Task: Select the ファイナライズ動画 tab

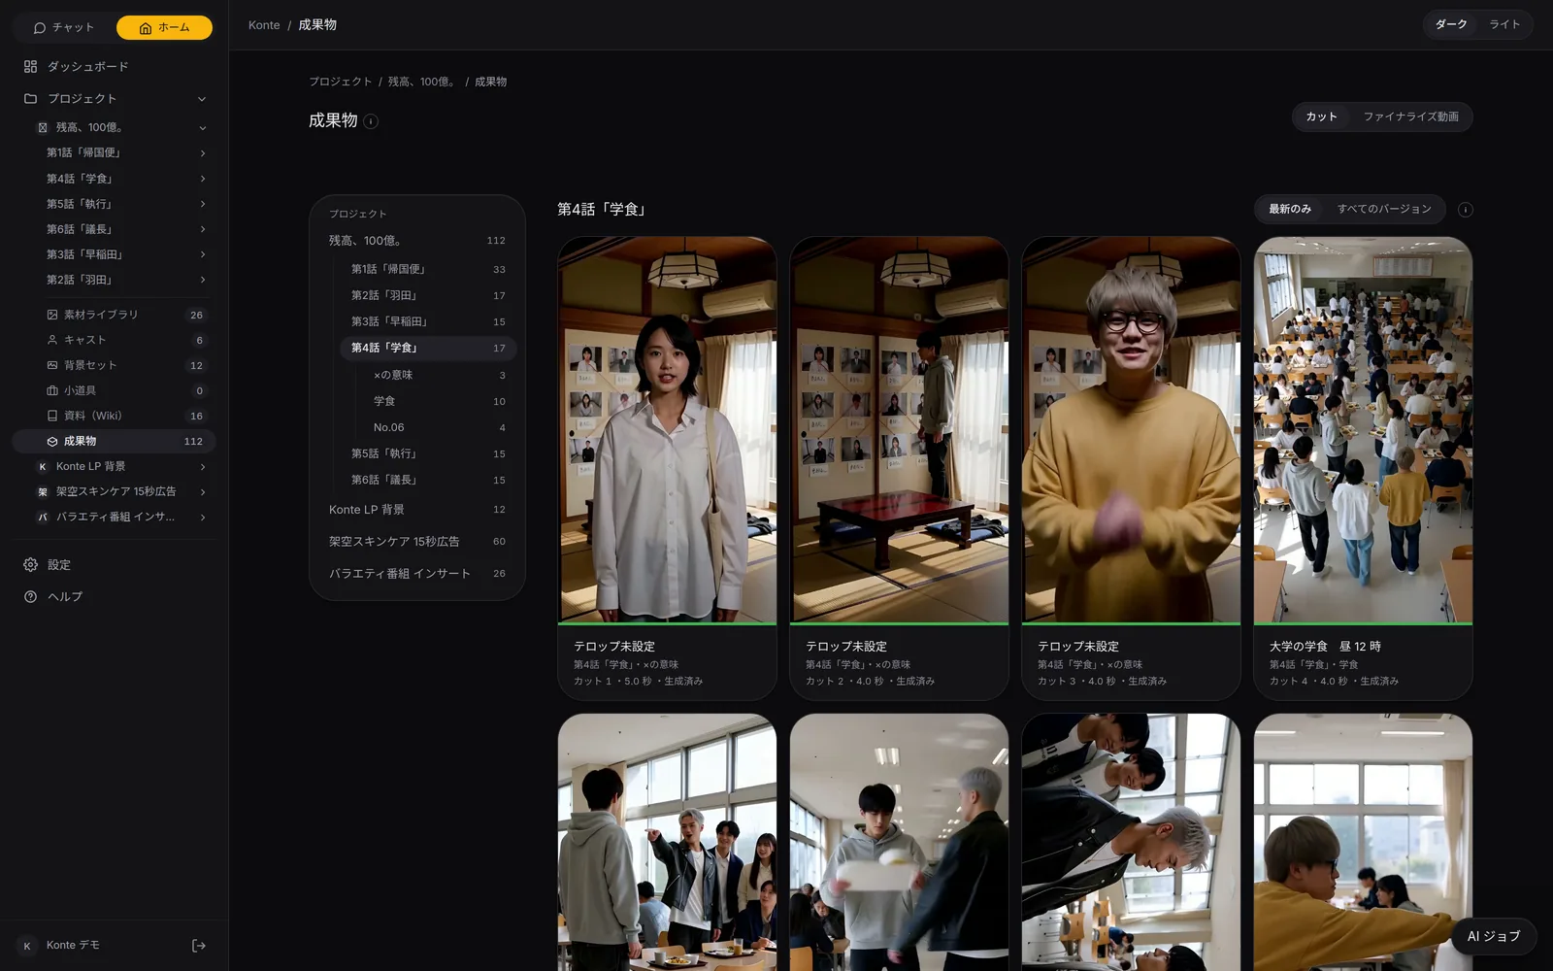Action: 1410,117
